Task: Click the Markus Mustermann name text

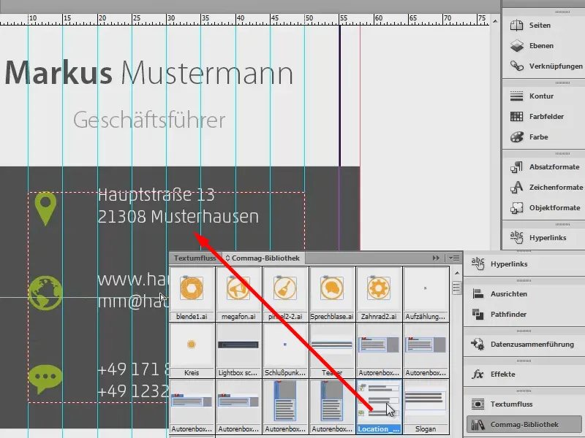Action: (149, 73)
